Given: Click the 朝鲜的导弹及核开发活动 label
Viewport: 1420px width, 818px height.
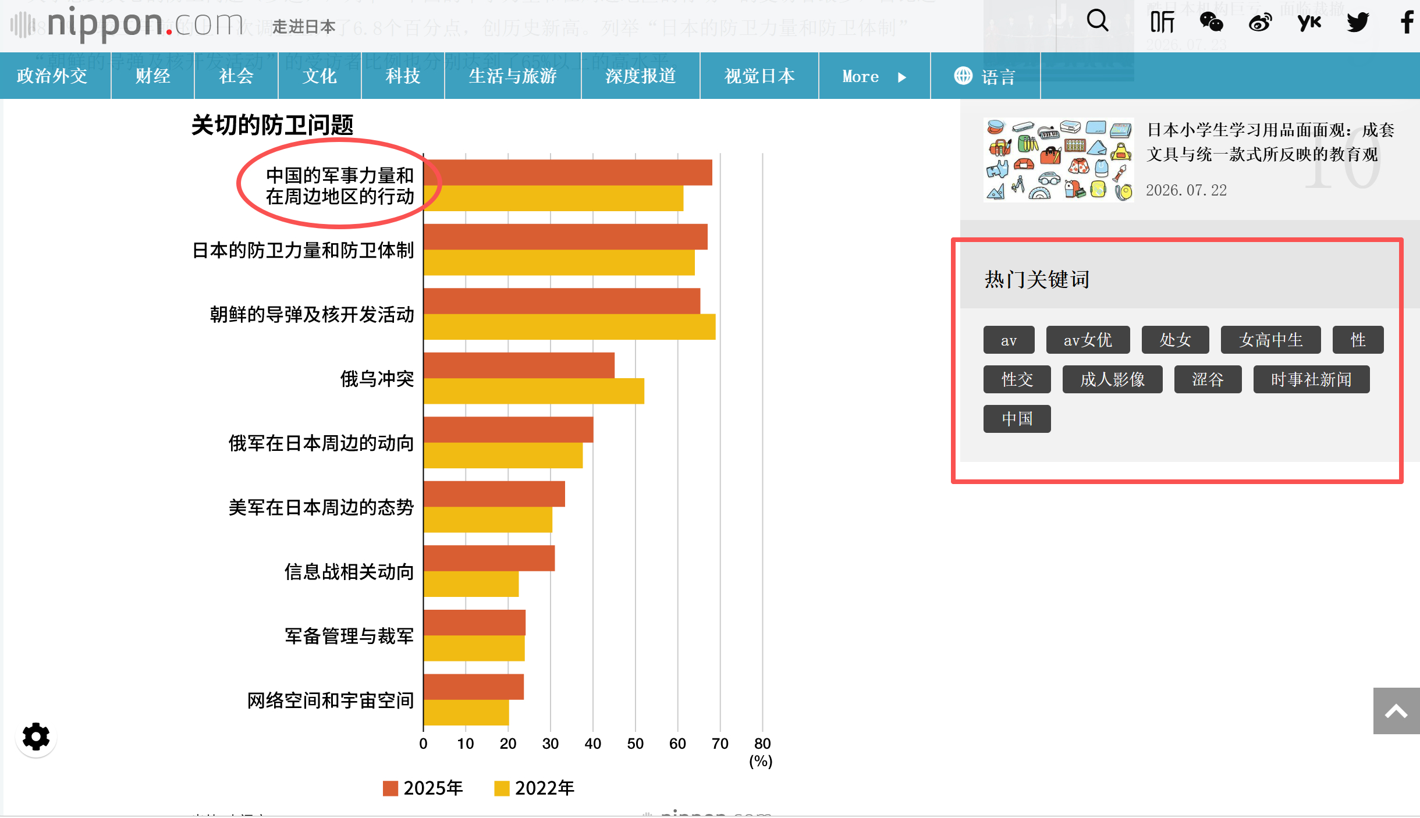Looking at the screenshot, I should point(312,315).
